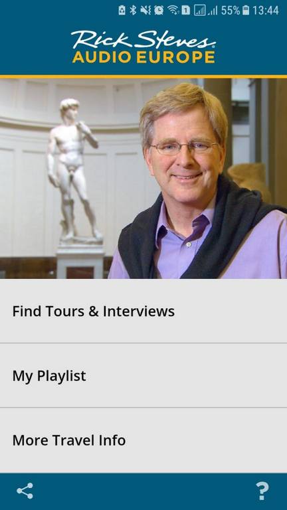The height and width of the screenshot is (510, 287).
Task: Tap the unboxed signal bars icon
Action: [213, 11]
